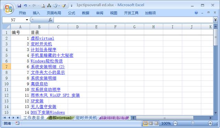The image size is (220, 128).
Task: Open the 手机里暗藏的十大秘密 hyperlink
Action: point(52,55)
